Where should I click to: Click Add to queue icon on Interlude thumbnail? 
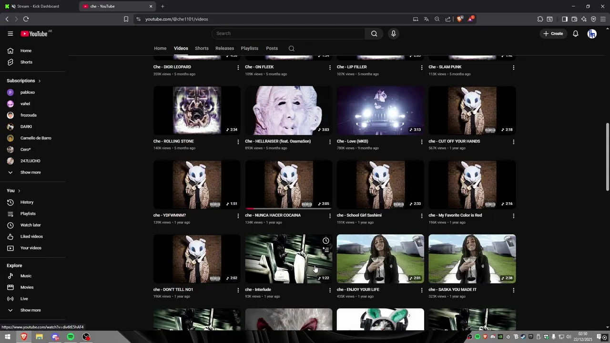pyautogui.click(x=326, y=249)
